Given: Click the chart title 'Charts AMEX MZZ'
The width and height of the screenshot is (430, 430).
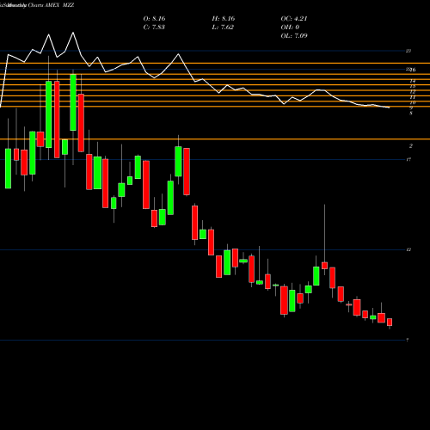Looking at the screenshot, I should coord(51,5).
